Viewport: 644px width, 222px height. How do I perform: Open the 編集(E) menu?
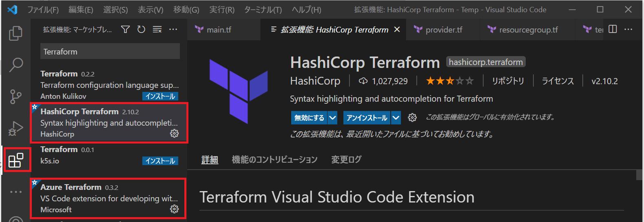click(81, 9)
